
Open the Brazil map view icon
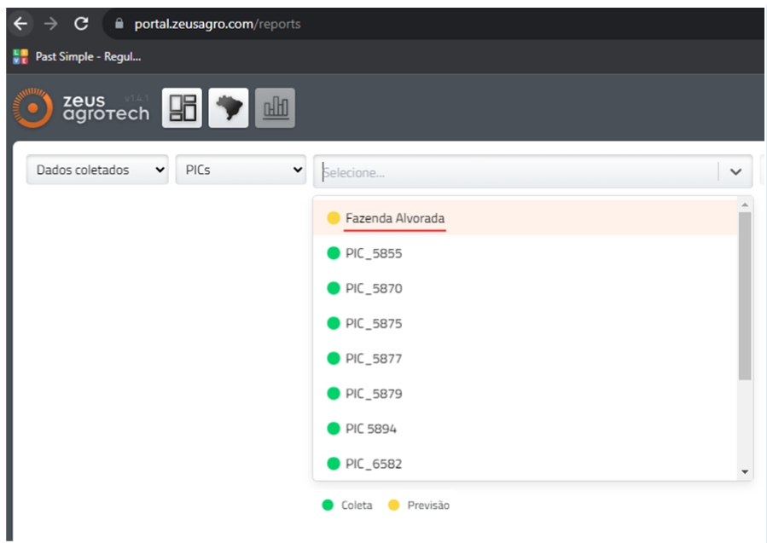click(x=229, y=108)
